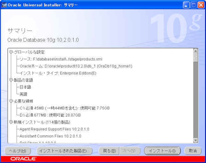Click the scrollbar down arrow
This screenshot has width=206, height=163.
pos(196,140)
